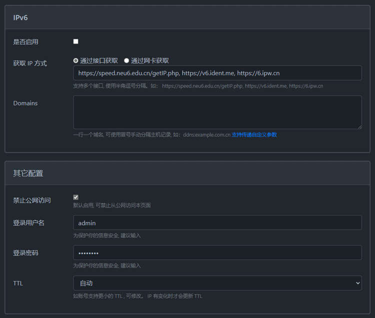This screenshot has width=375, height=318.
Task: Click the 登录用户名 label
Action: click(28, 222)
